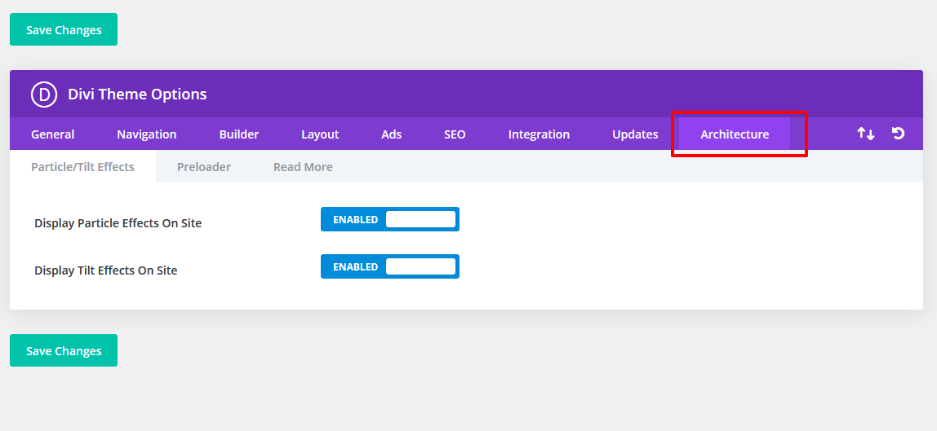The width and height of the screenshot is (937, 431).
Task: Select the Particle/Tilt Effects sub-tab
Action: click(82, 167)
